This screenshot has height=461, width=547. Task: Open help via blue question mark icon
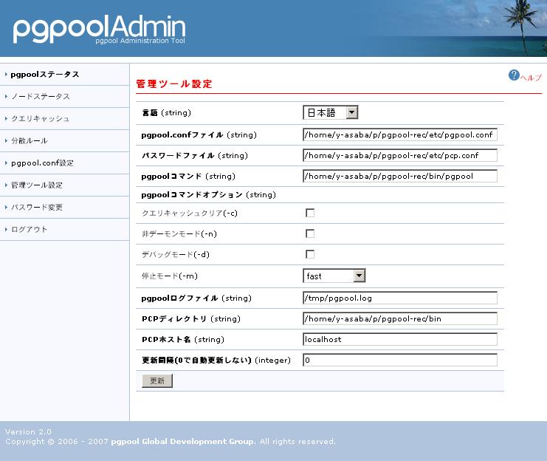514,75
